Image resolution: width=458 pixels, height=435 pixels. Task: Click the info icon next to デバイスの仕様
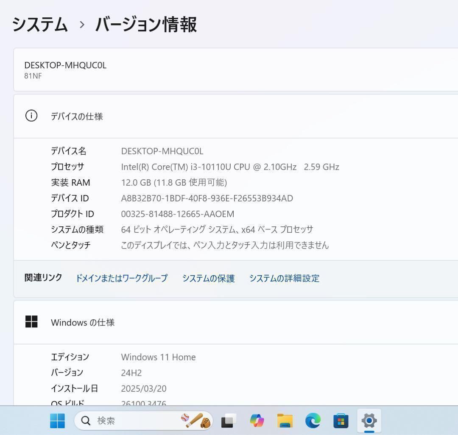tap(31, 116)
